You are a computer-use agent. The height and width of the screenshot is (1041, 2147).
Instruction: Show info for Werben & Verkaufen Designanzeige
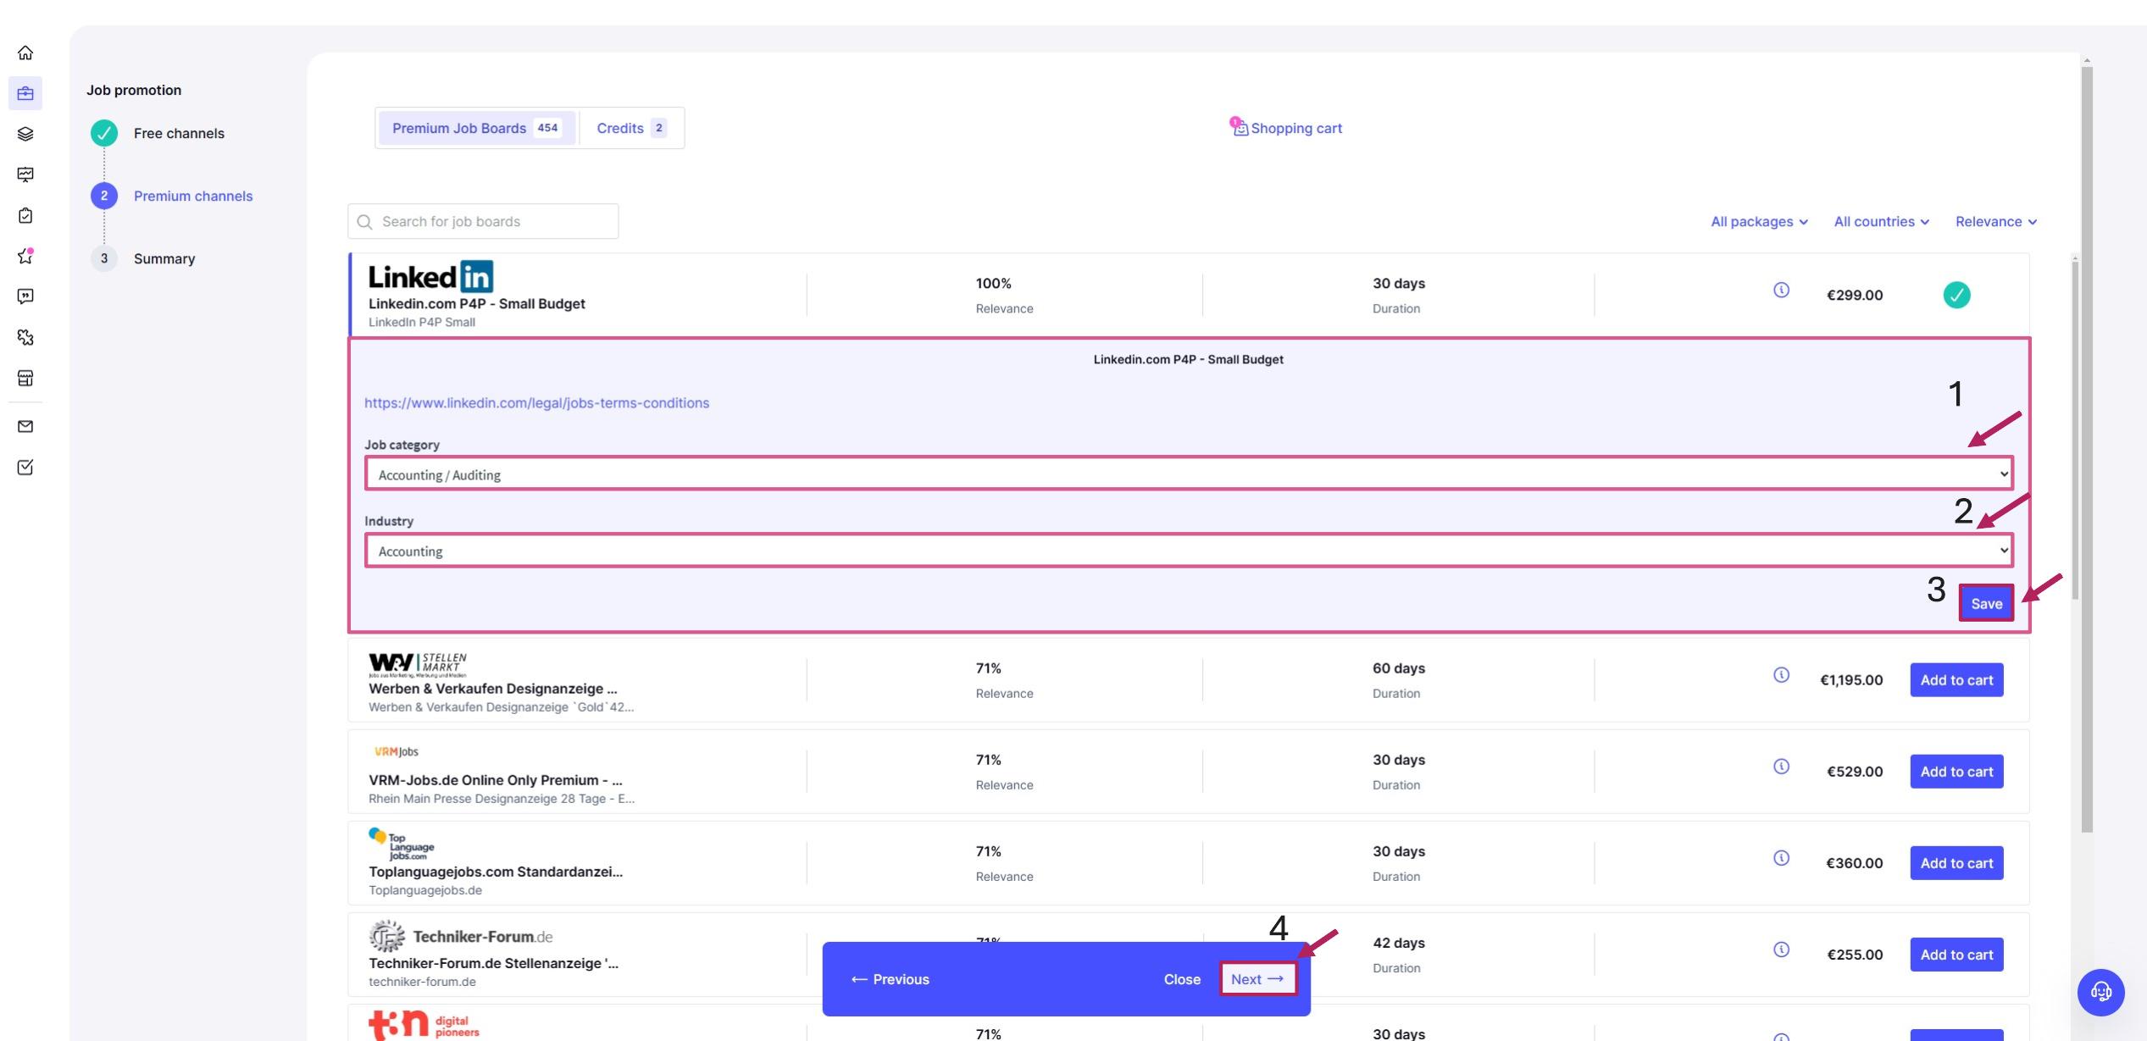(1781, 674)
